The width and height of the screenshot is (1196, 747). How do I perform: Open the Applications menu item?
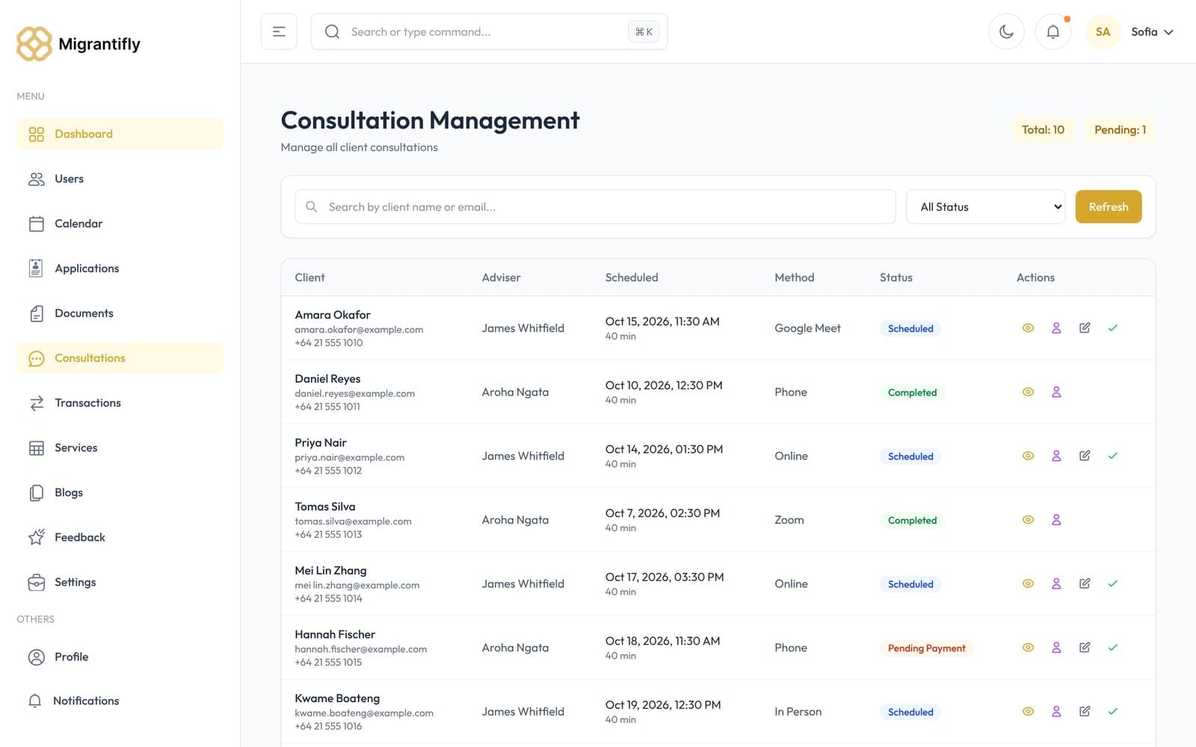(x=120, y=268)
